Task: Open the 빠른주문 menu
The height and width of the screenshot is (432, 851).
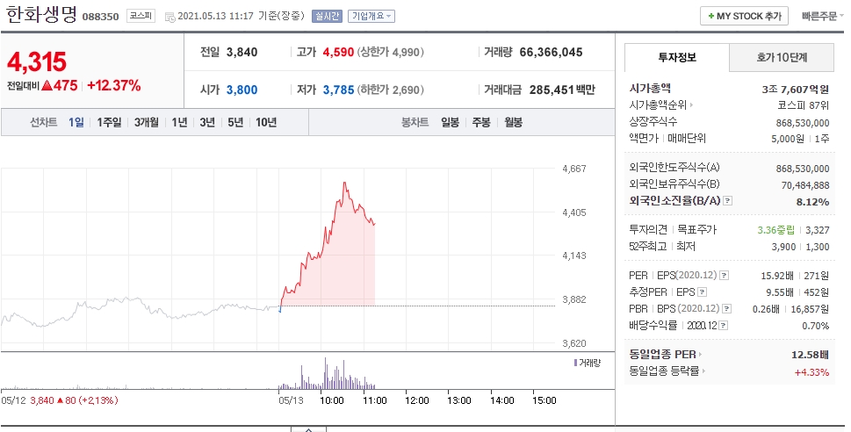Action: [x=822, y=17]
